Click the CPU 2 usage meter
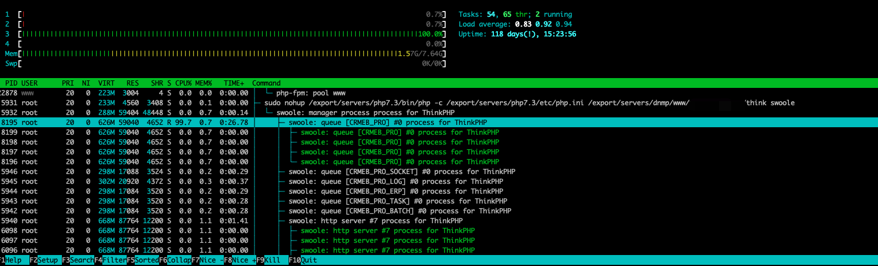The width and height of the screenshot is (878, 266). 232,24
